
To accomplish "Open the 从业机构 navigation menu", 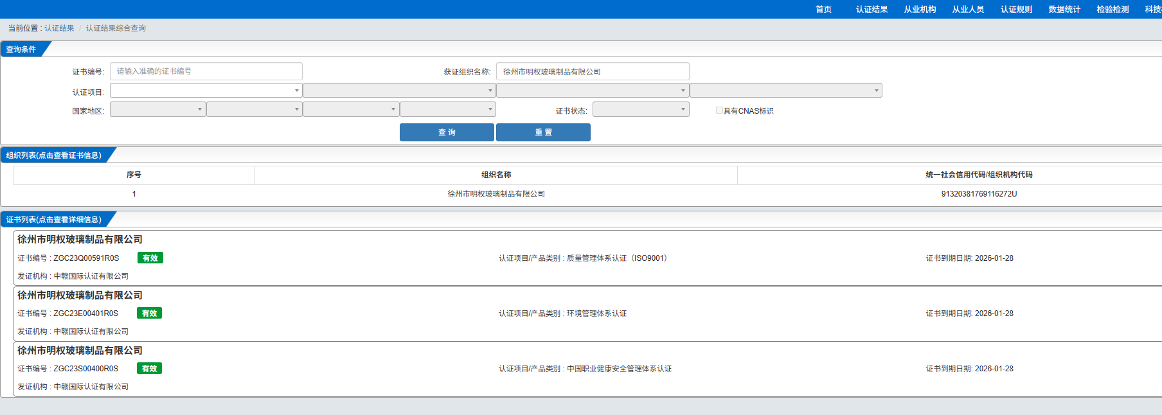I will pos(920,9).
